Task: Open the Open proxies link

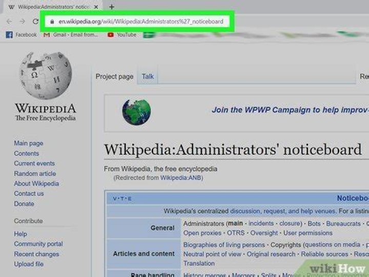Action: tap(202, 233)
